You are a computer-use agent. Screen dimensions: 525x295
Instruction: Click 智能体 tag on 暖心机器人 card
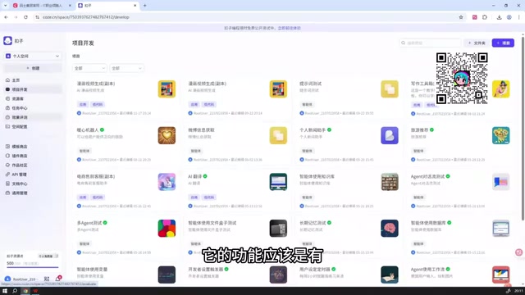[x=84, y=151]
